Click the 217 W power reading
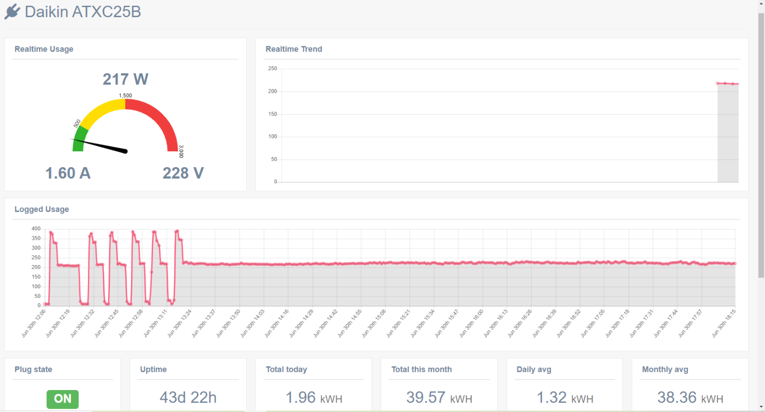 [x=125, y=79]
